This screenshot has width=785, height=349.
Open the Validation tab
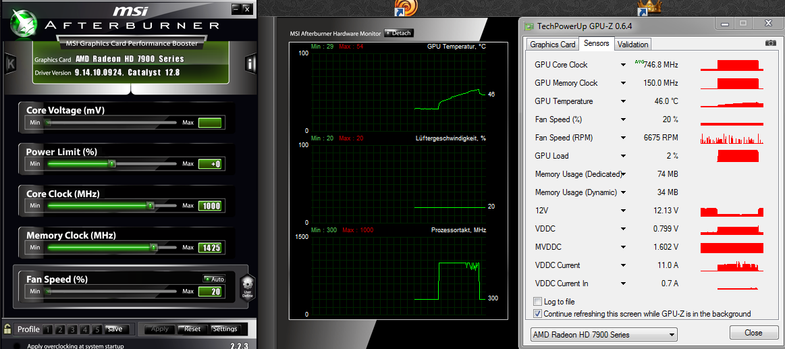(633, 44)
